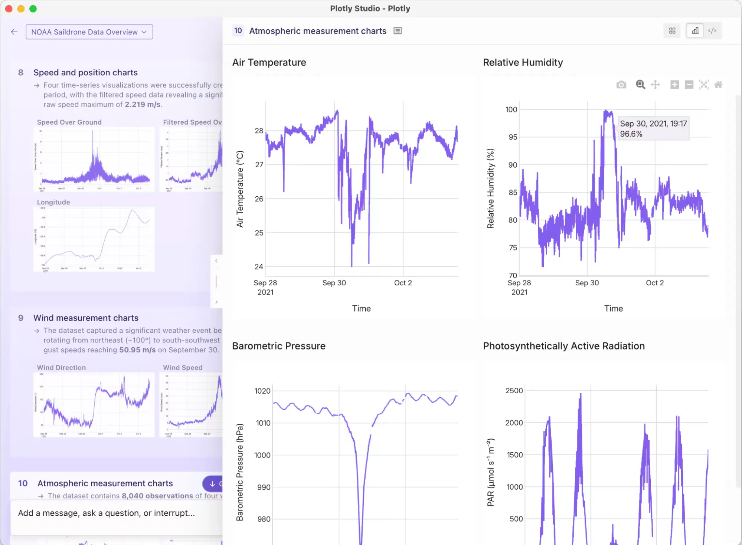742x545 pixels.
Task: Open the NOAA Saildrone Data Overview dropdown
Action: pyautogui.click(x=89, y=32)
